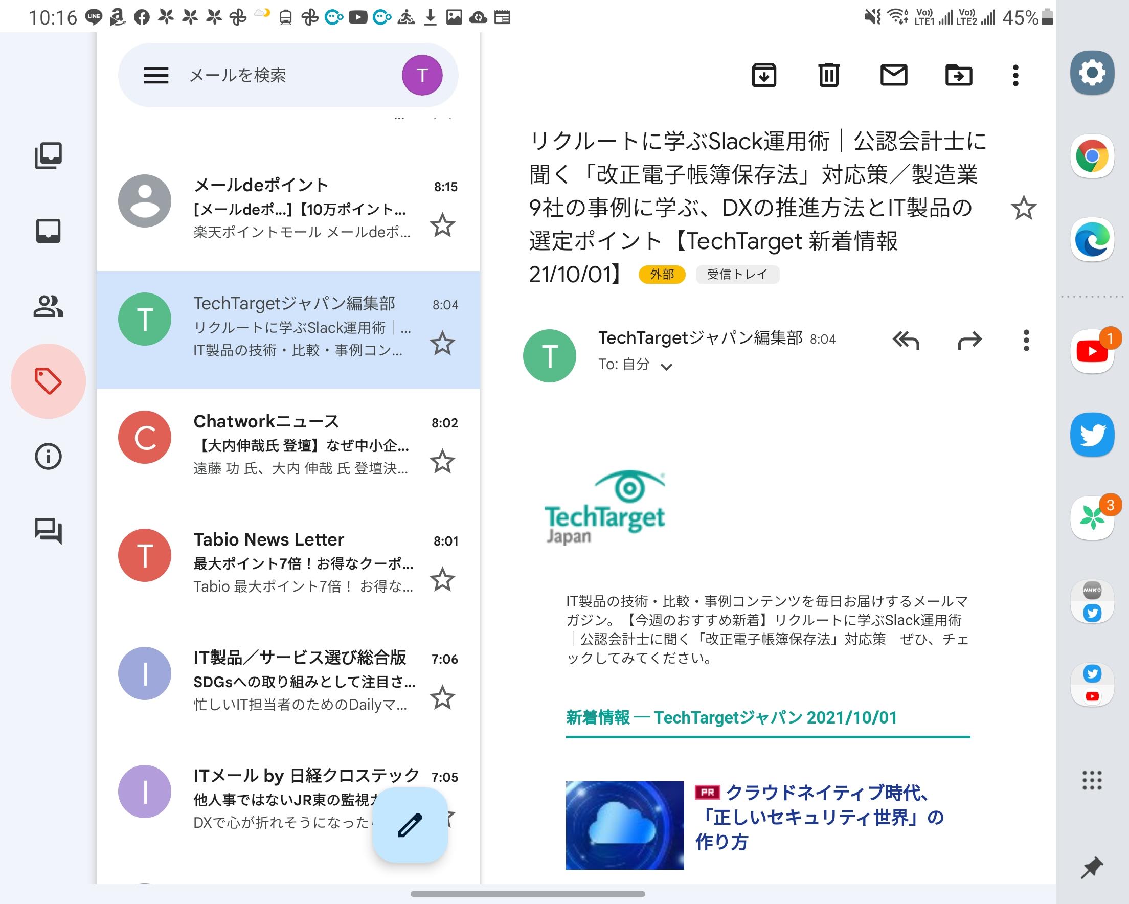Open Twitter and YouTube app pair
This screenshot has width=1129, height=904.
[1092, 685]
